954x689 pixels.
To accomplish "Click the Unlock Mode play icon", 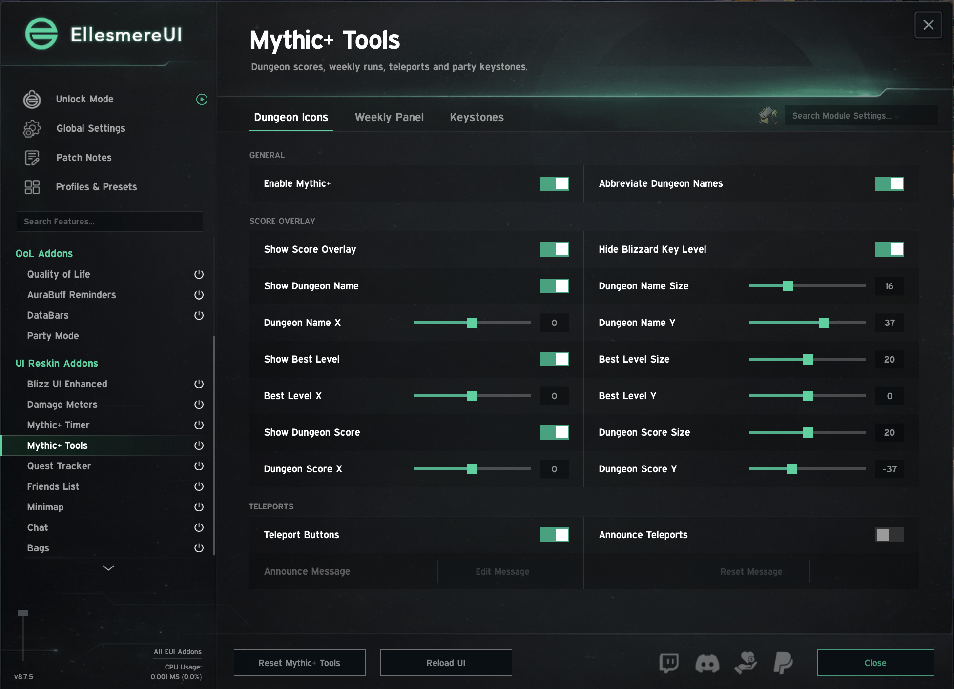I will 202,99.
